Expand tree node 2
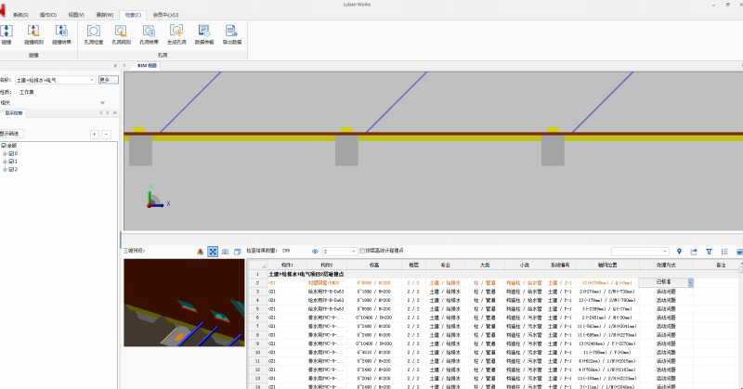Viewport: 743px width, 389px height. [x=6, y=169]
